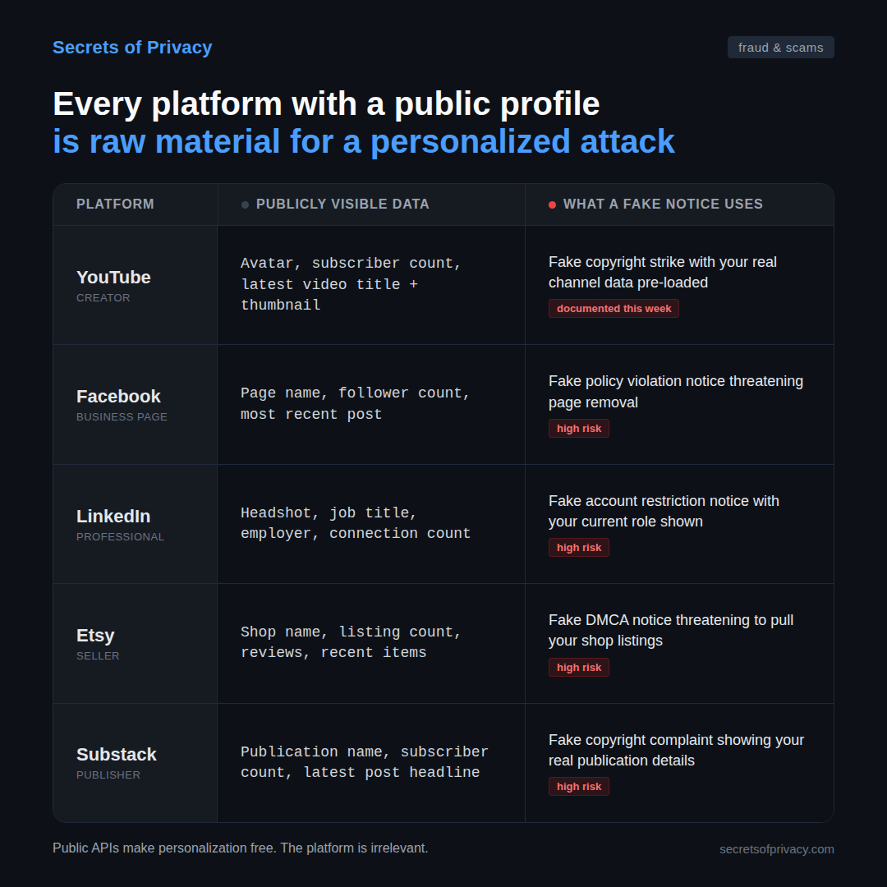Viewport: 887px width, 887px height.
Task: Click 'Fake policy violation notice threatening page removal'
Action: [x=676, y=392]
